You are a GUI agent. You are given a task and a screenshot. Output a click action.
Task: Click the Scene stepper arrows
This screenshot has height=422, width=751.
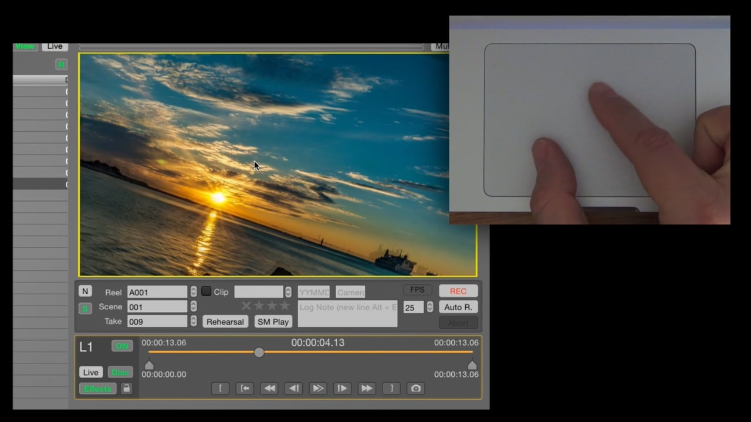coord(194,306)
